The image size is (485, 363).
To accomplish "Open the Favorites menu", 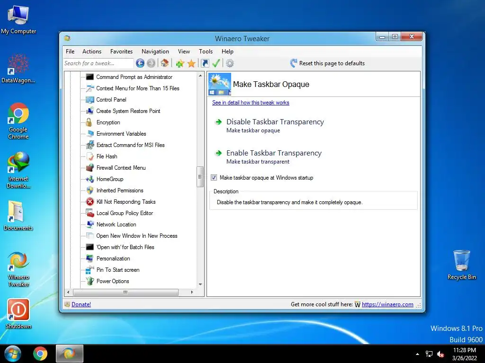I will (x=122, y=52).
